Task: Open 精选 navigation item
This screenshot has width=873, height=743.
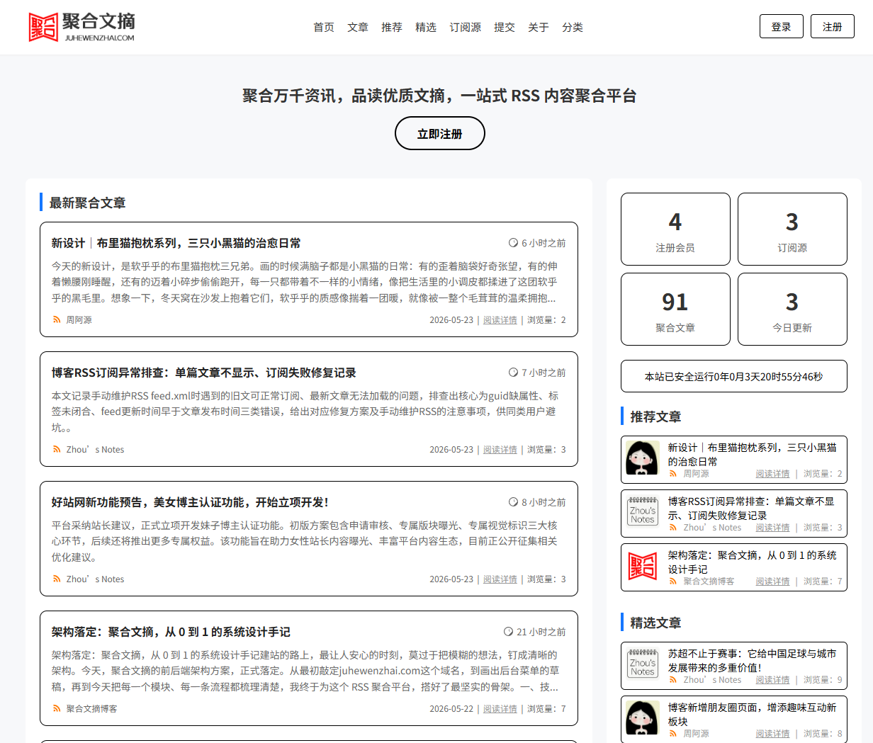Action: 426,27
